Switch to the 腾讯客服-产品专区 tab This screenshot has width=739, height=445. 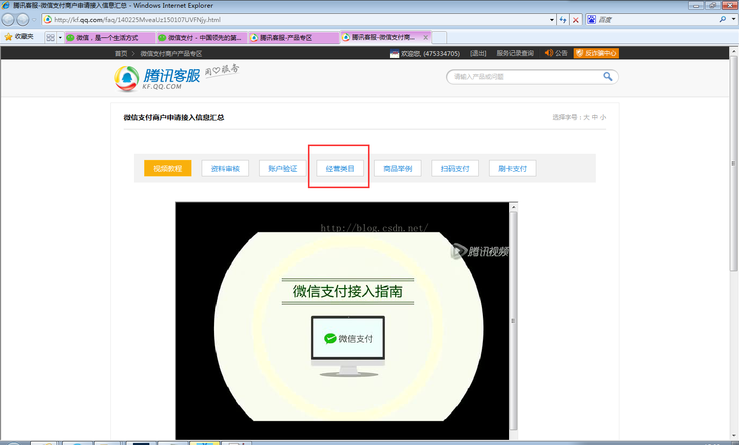pyautogui.click(x=294, y=37)
